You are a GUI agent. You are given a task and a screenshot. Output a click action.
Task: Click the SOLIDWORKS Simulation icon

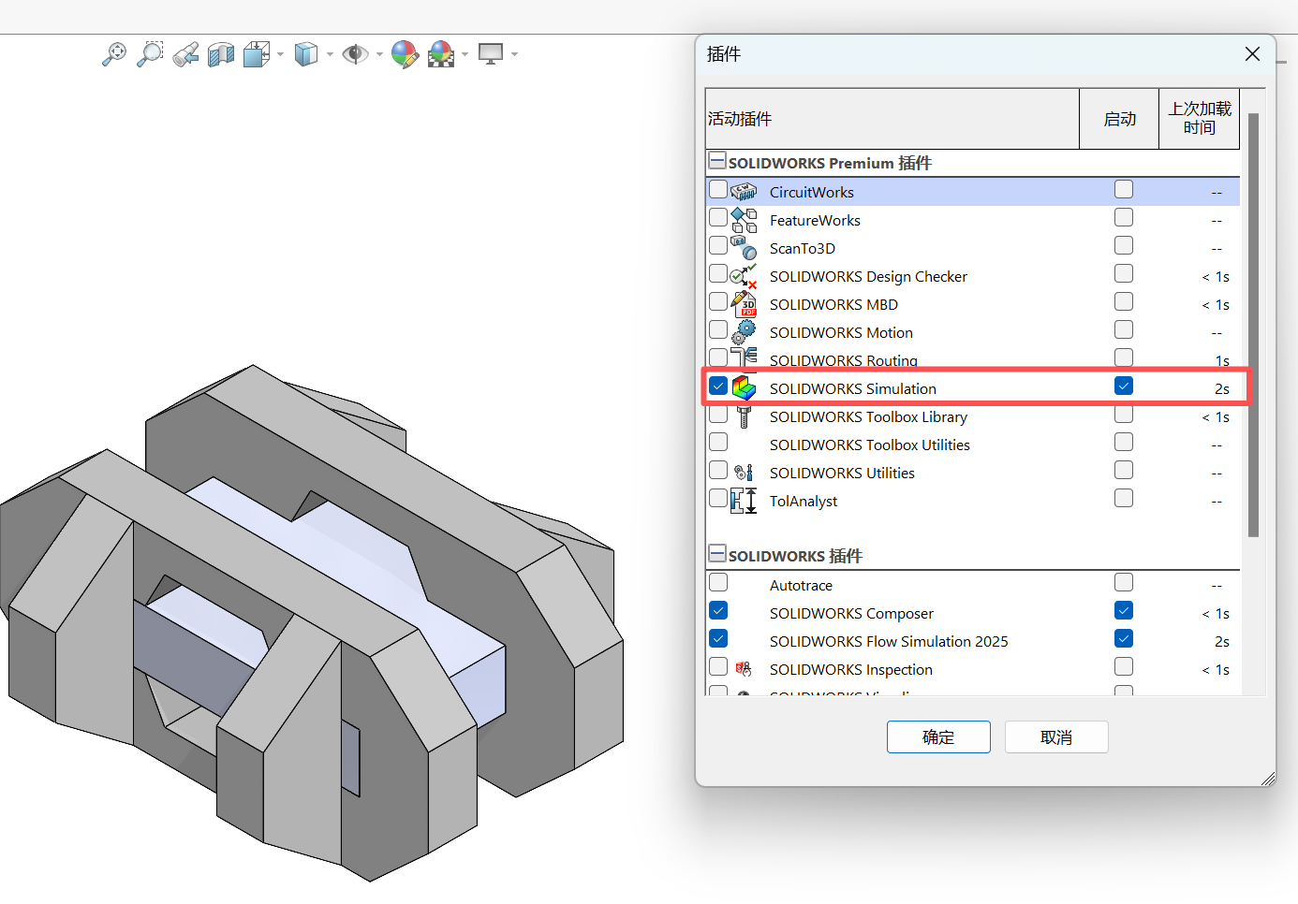[744, 387]
